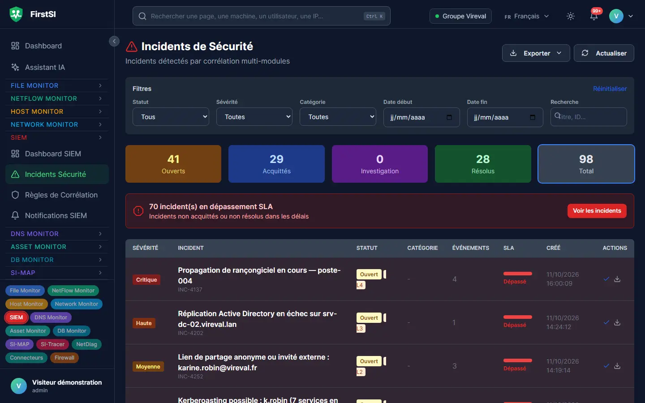The height and width of the screenshot is (403, 645).
Task: Toggle the NetFlow Monitor module chip
Action: point(73,291)
